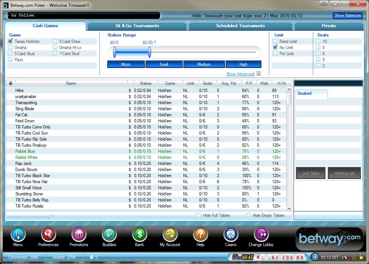Select High stakes button
The height and width of the screenshot is (264, 369).
[243, 64]
